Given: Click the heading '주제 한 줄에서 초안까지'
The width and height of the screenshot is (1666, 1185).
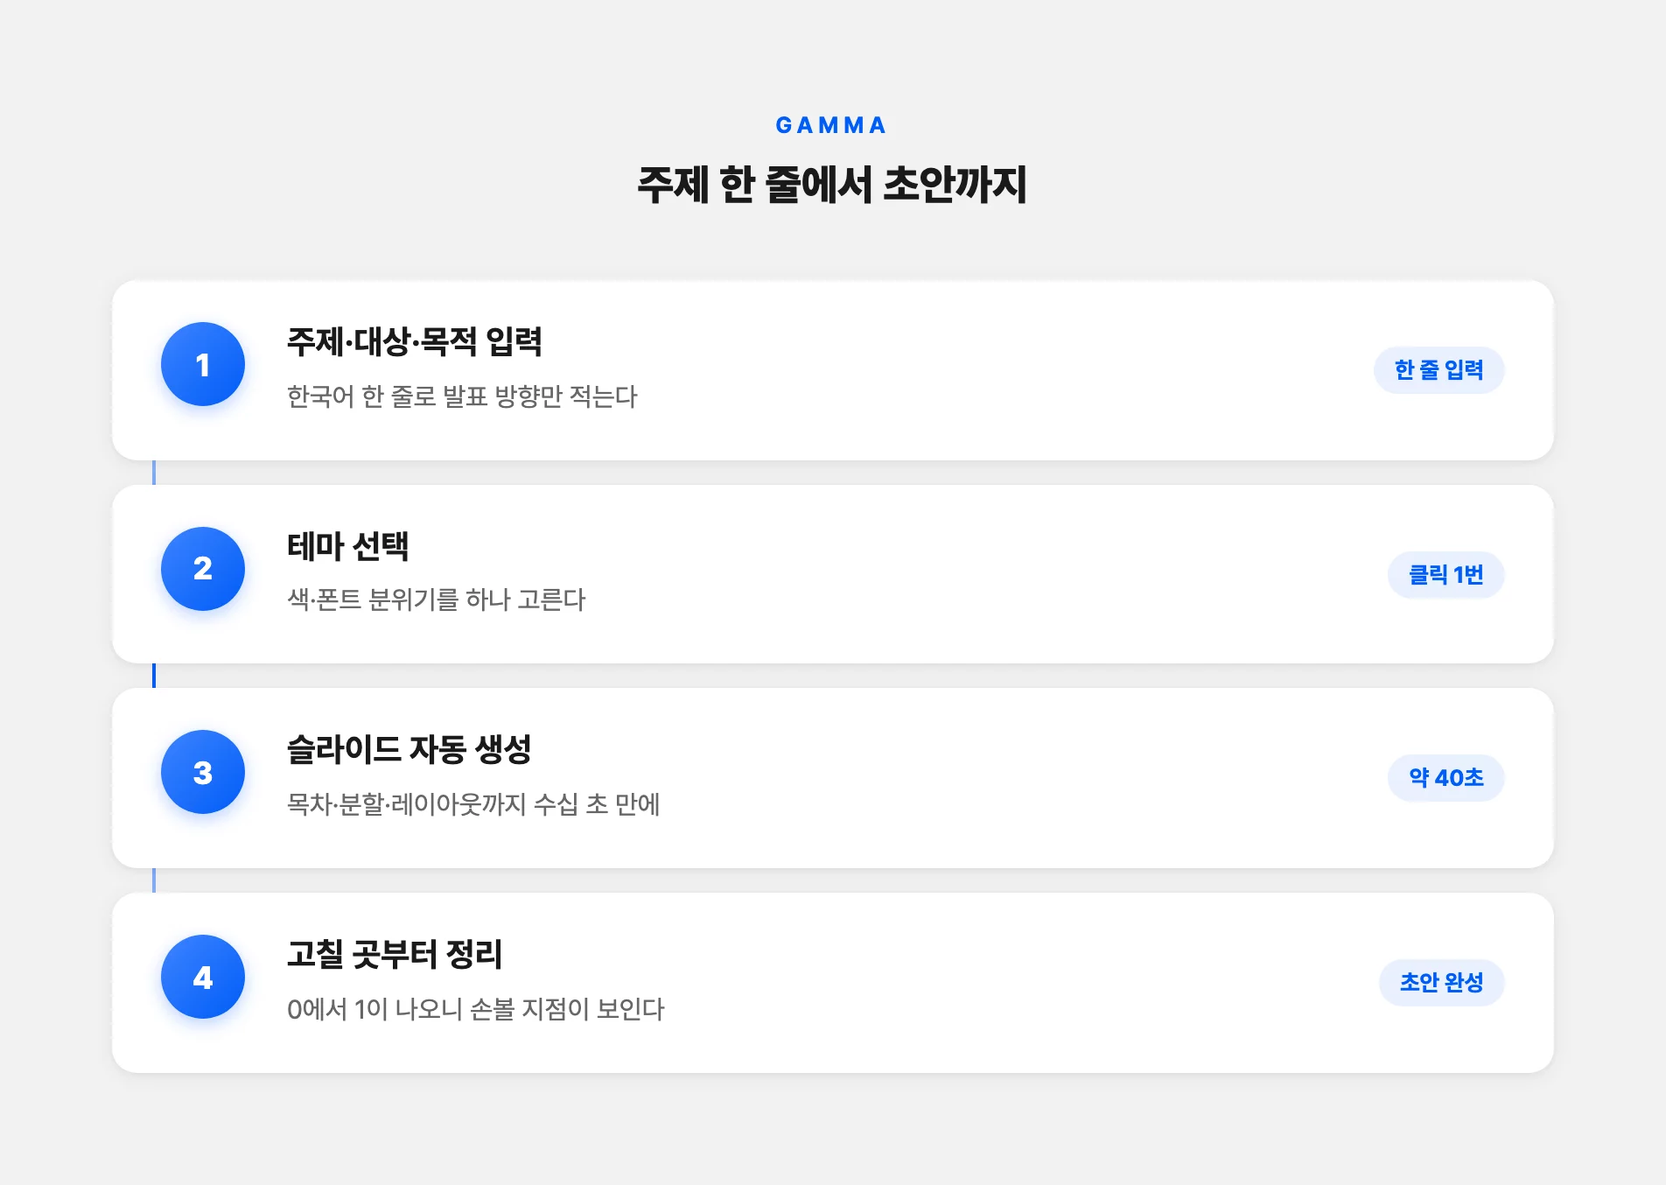Looking at the screenshot, I should click(x=832, y=185).
